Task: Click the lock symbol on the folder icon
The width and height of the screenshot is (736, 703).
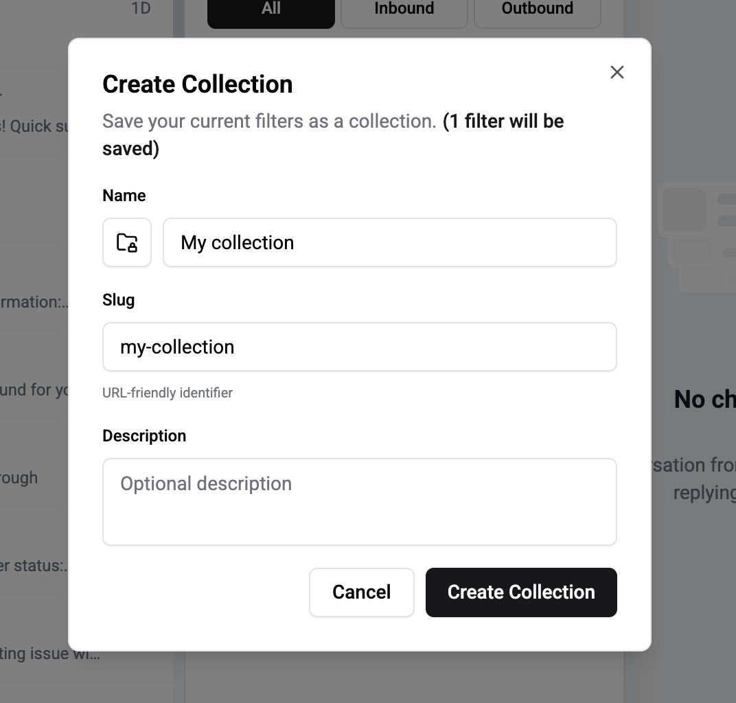Action: pyautogui.click(x=132, y=246)
